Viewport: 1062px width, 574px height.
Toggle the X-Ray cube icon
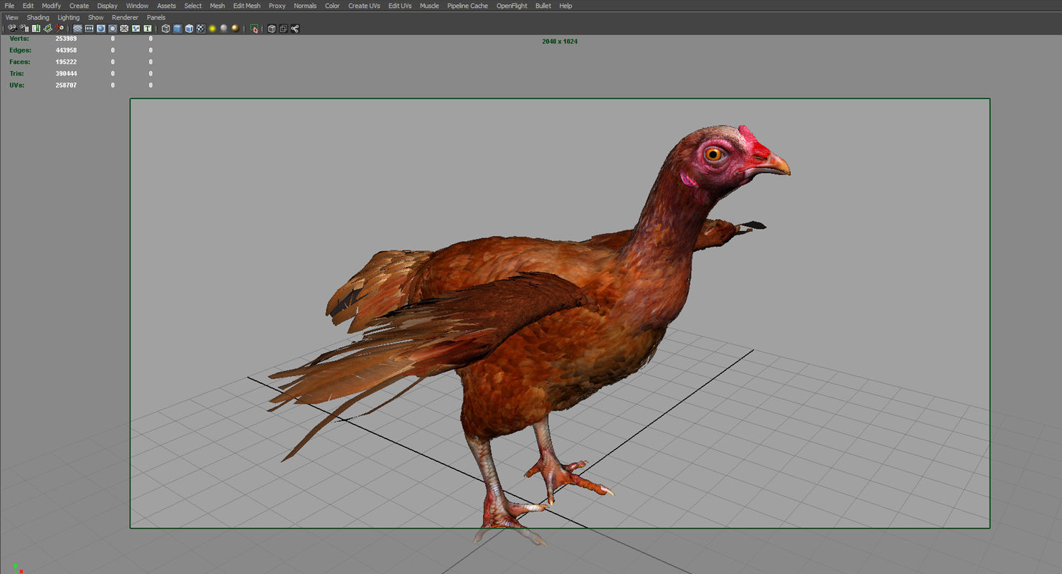click(x=271, y=29)
